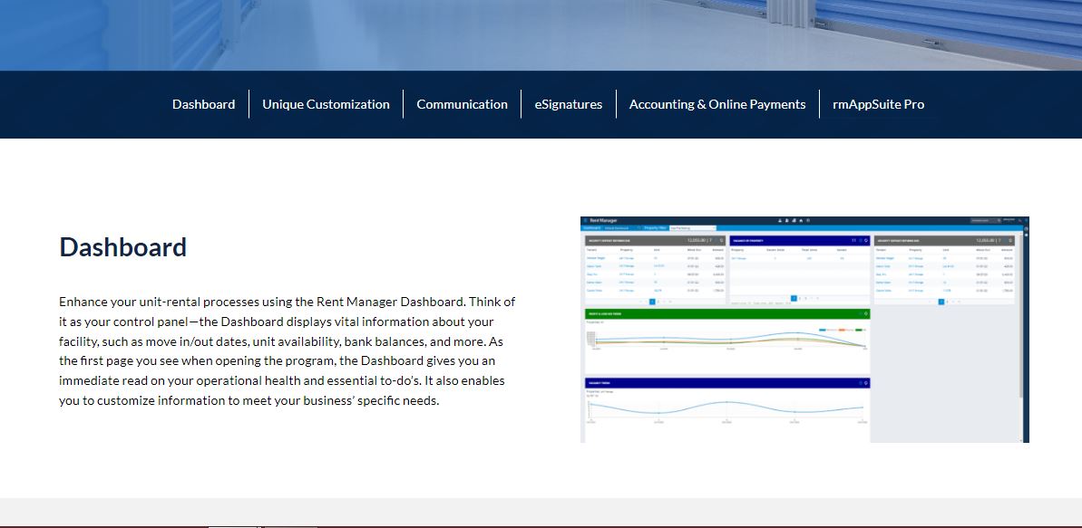This screenshot has width=1082, height=528.
Task: Click the "Rent Manager" title inside the screenshot
Action: click(603, 221)
